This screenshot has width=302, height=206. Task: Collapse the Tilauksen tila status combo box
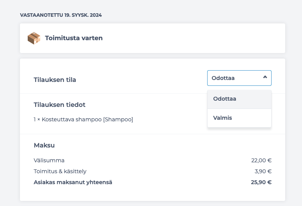coord(239,78)
